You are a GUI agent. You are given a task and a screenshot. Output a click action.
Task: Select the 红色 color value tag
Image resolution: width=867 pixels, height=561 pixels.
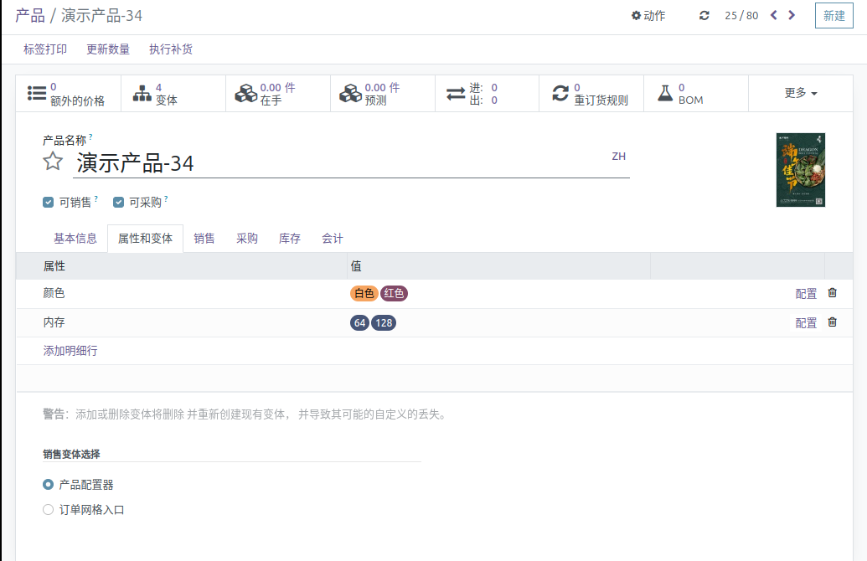tap(394, 293)
